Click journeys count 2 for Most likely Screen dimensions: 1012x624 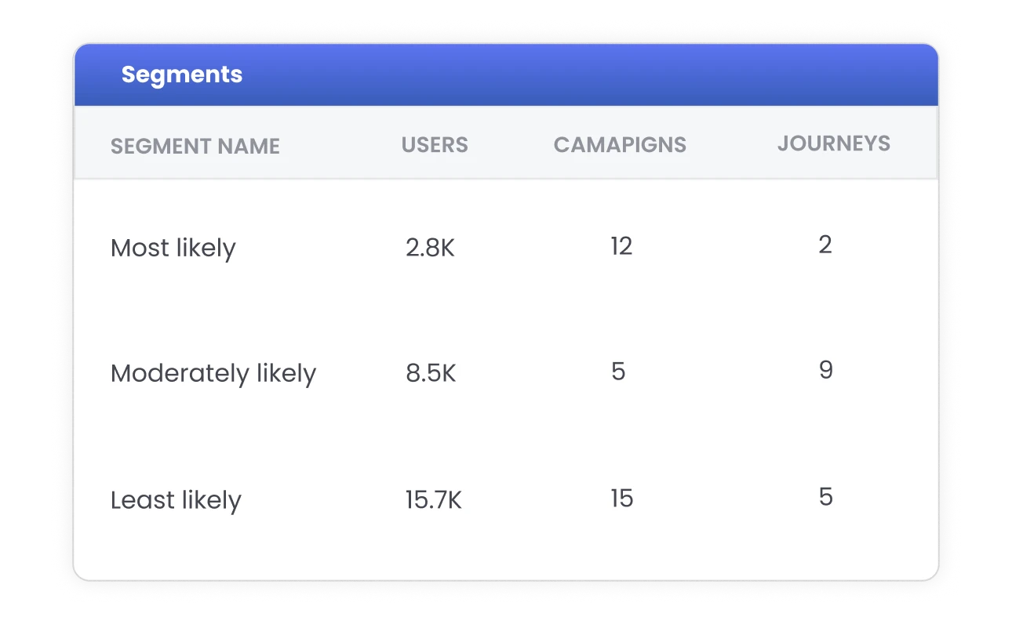pyautogui.click(x=825, y=245)
